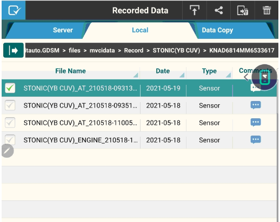Open comment for ENGINE_210518 file

(x=256, y=140)
